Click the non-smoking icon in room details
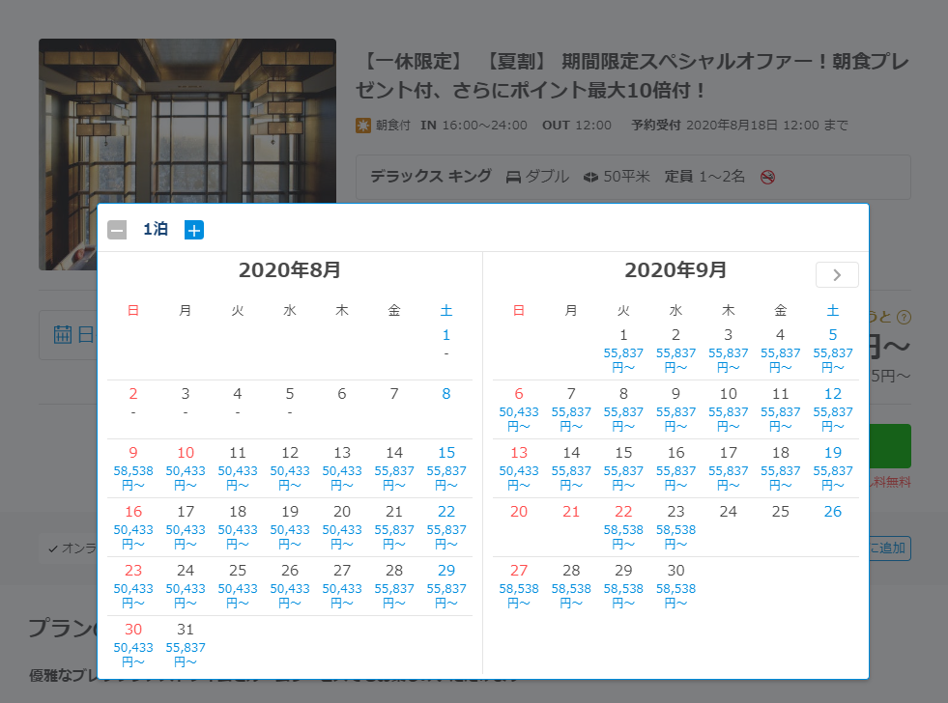 point(767,177)
